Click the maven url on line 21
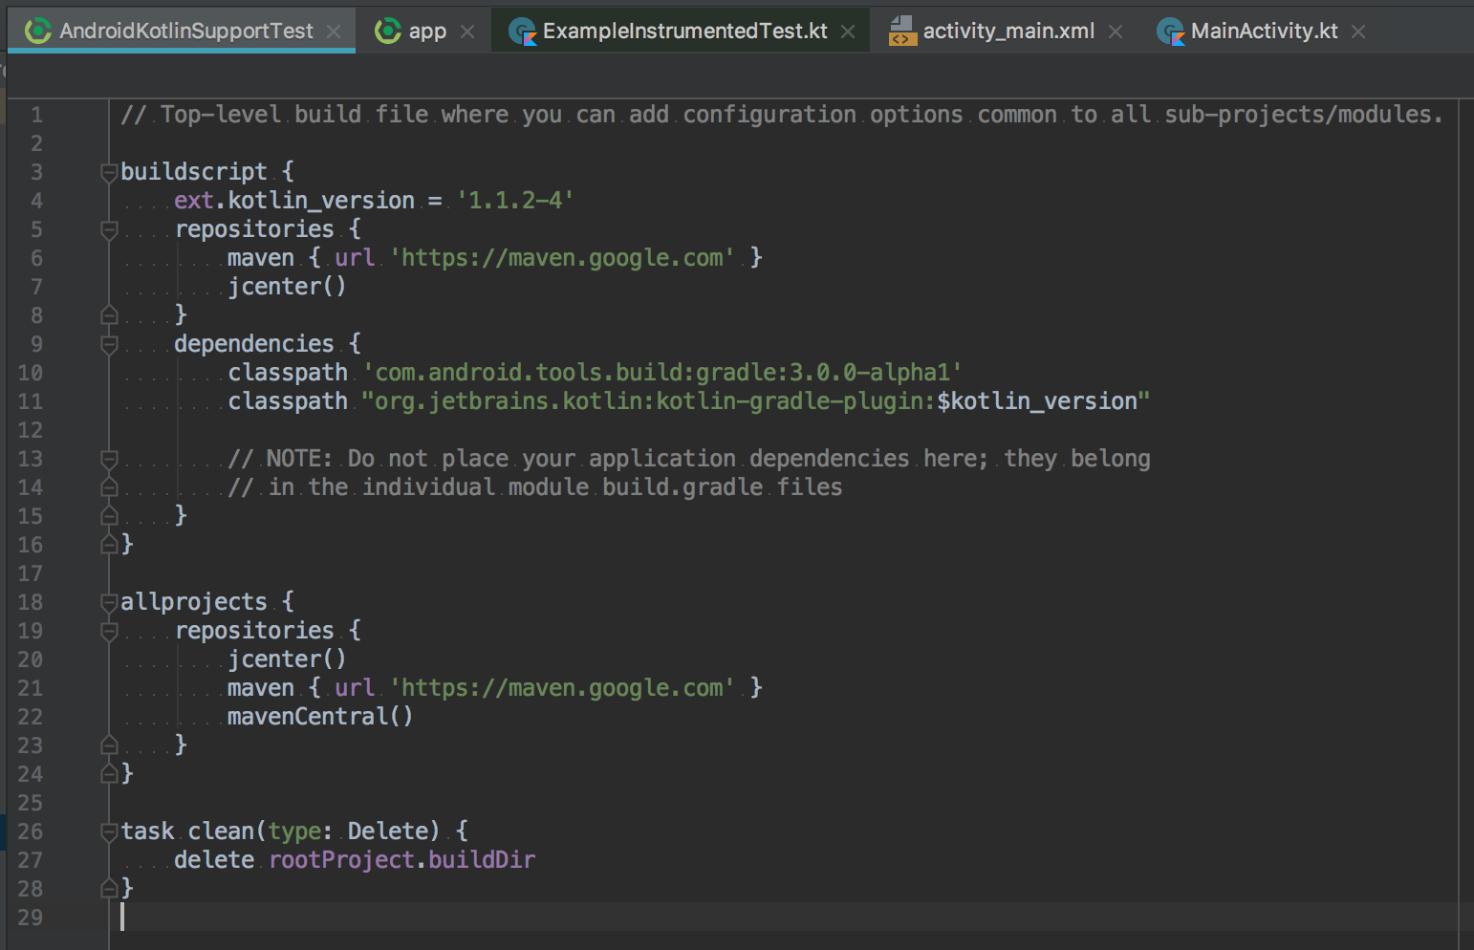 [x=562, y=687]
